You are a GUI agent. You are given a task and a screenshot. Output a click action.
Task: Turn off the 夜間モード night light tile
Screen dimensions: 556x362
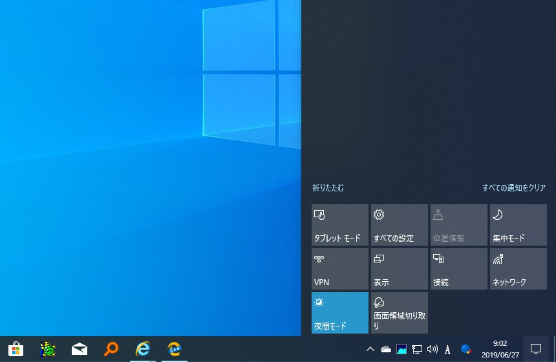pyautogui.click(x=339, y=313)
